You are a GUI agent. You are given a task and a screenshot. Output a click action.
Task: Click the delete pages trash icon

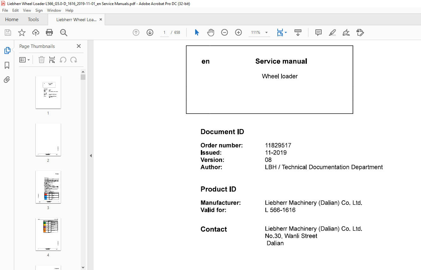click(x=41, y=60)
